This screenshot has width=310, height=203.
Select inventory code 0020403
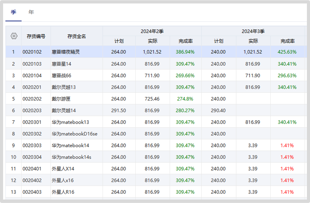32,192
